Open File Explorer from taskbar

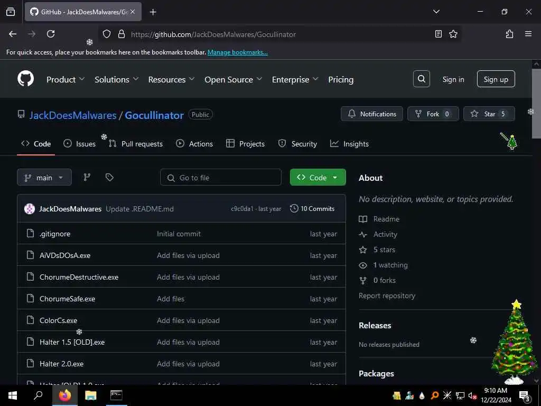pyautogui.click(x=91, y=395)
